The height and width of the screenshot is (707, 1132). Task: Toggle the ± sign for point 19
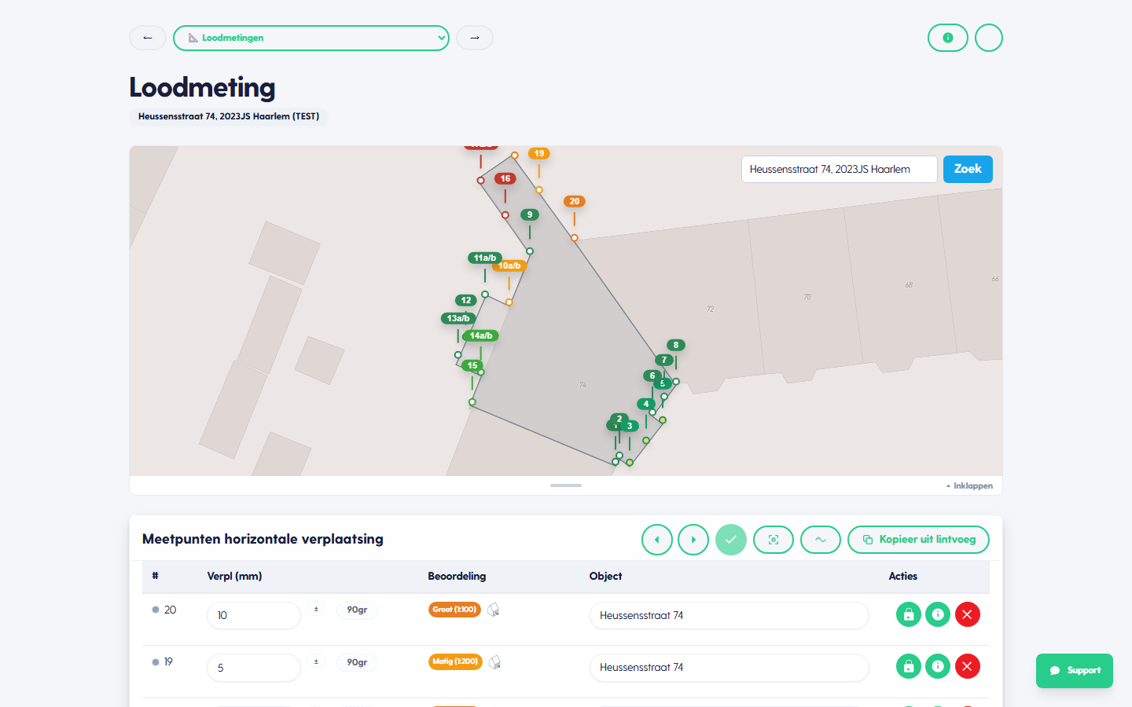coord(316,662)
